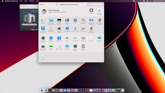The image size is (165, 93).
Task: Open the App Store from the Dock
Action: point(95,90)
